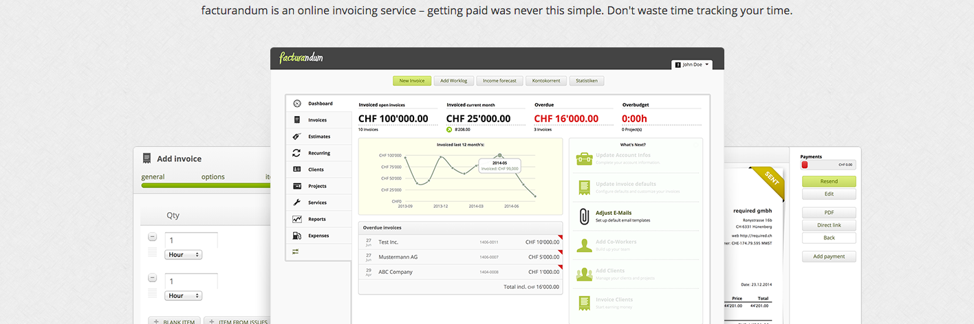Screen dimensions: 974x324
Task: Download invoice with the PDF button
Action: [x=829, y=213]
